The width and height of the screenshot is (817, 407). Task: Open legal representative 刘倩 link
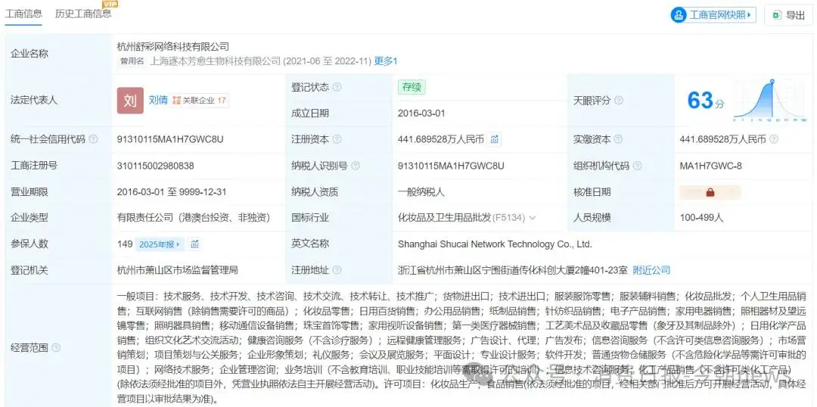pos(158,100)
